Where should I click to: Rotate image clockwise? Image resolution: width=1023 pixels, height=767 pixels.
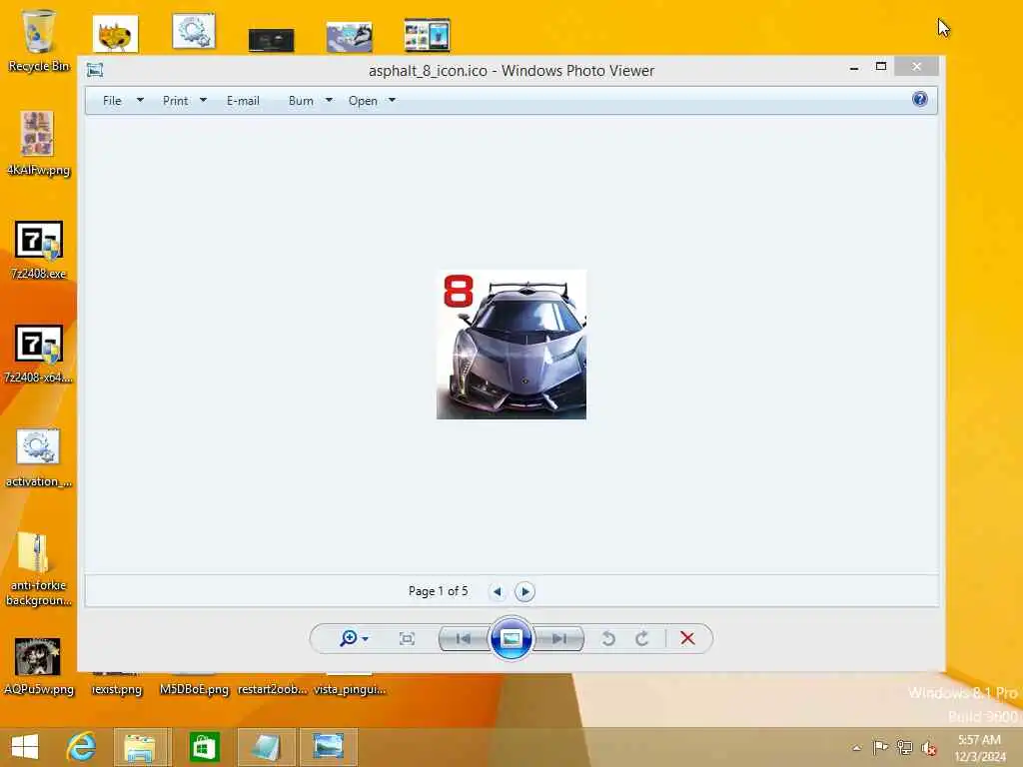[x=642, y=638]
